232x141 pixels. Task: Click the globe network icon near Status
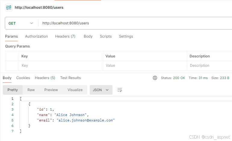[x=155, y=78]
